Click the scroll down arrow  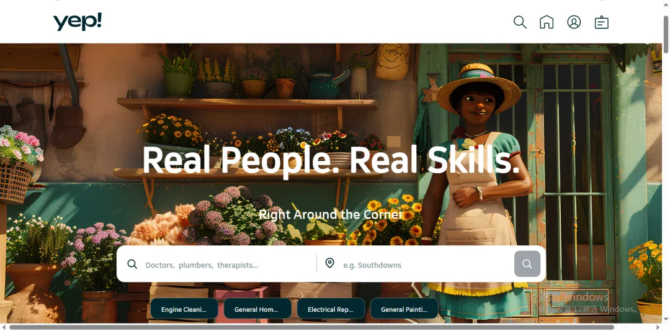(x=666, y=319)
